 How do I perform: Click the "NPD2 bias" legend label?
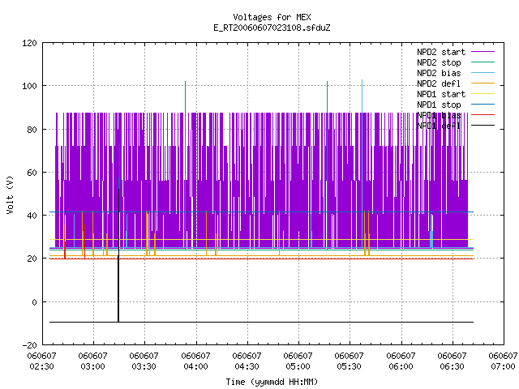tap(439, 73)
